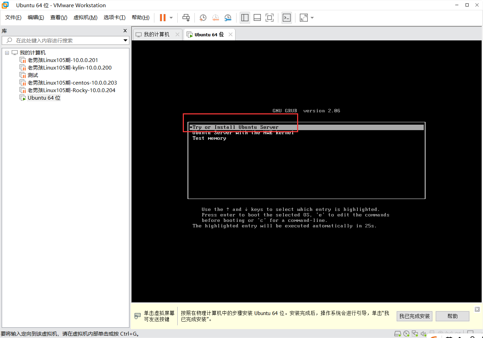
Task: Close the library (库) panel
Action: [125, 31]
